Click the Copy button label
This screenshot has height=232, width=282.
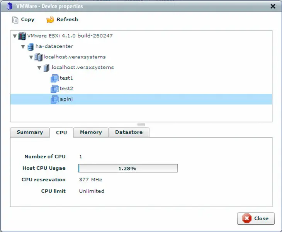[x=28, y=19]
